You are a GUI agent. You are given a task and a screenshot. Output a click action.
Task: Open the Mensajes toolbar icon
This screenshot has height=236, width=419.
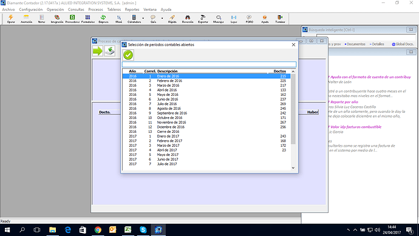(x=219, y=19)
